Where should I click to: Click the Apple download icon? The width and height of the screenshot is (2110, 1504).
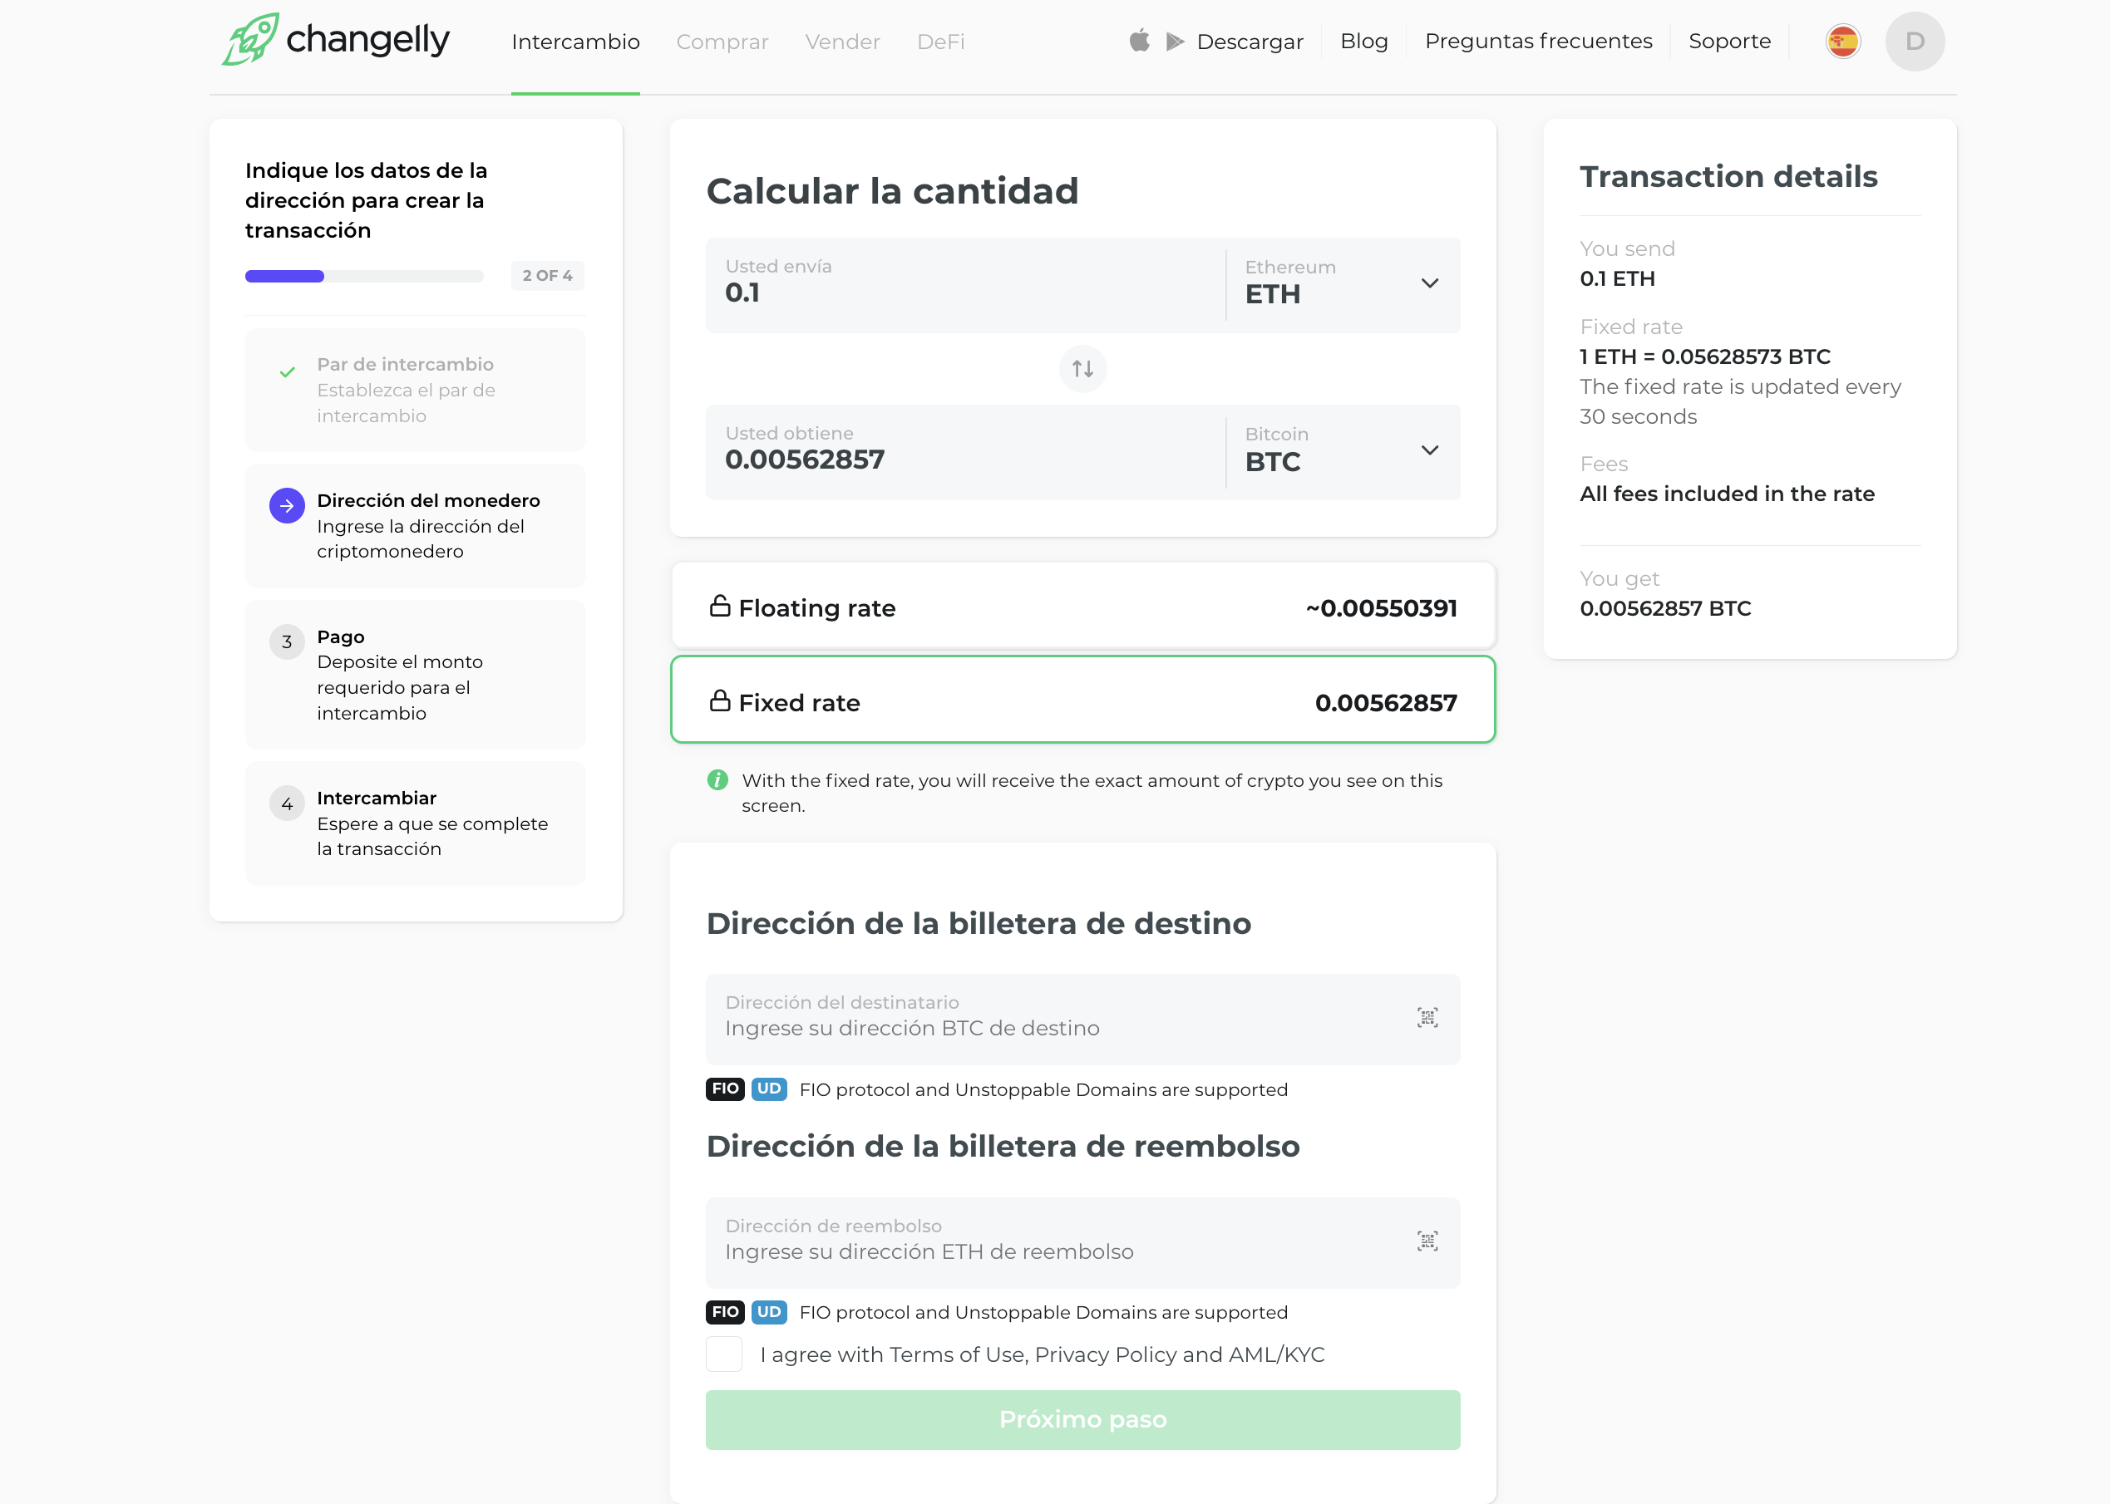(1139, 41)
